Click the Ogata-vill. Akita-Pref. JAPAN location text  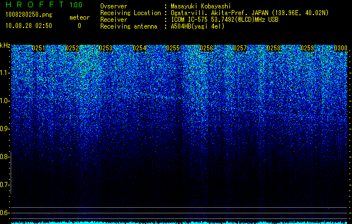[x=250, y=13]
